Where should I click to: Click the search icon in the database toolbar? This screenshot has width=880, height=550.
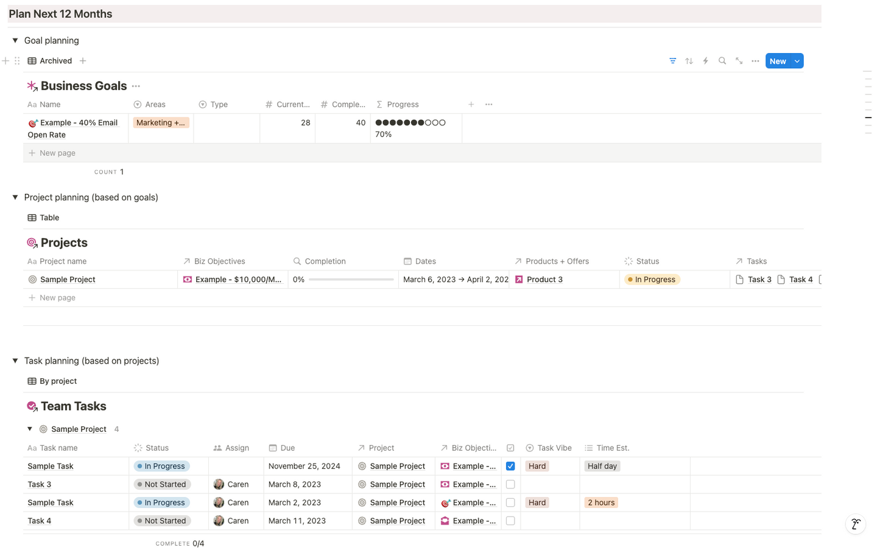coord(722,61)
